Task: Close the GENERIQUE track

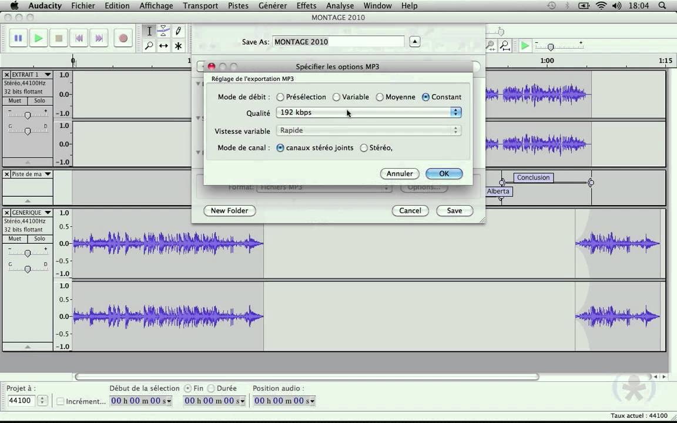Action: pos(7,213)
